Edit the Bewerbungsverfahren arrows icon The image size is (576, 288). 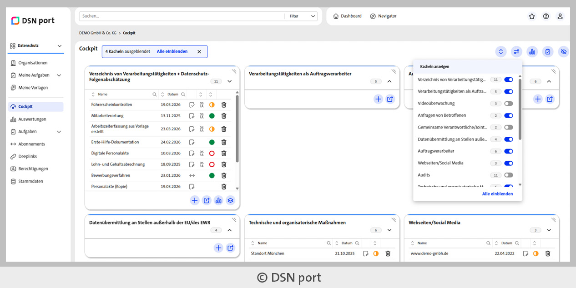[x=192, y=175]
